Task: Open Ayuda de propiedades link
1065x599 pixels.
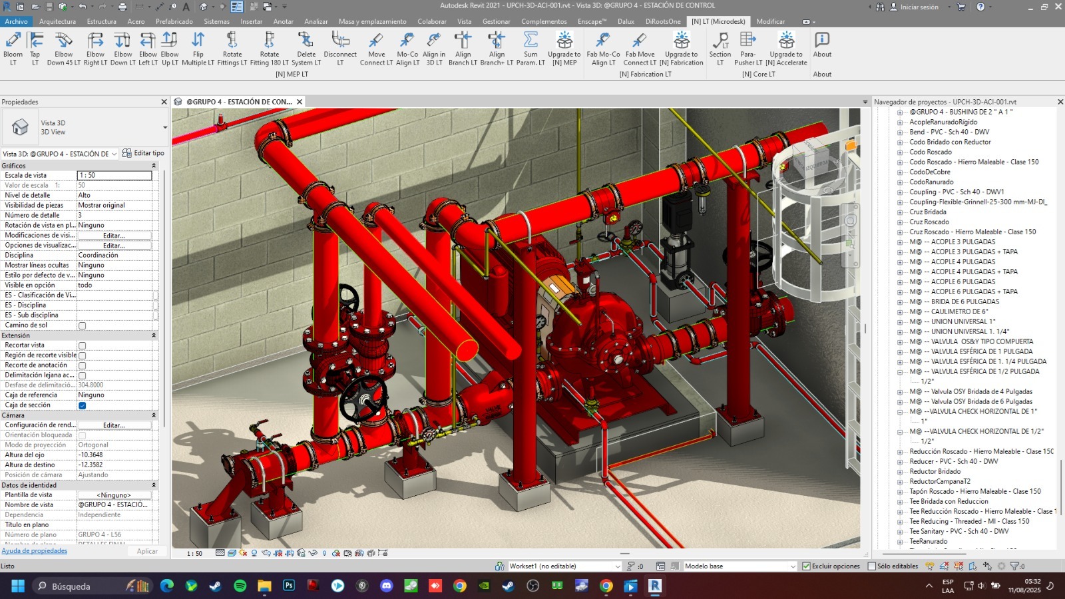Action: [35, 551]
